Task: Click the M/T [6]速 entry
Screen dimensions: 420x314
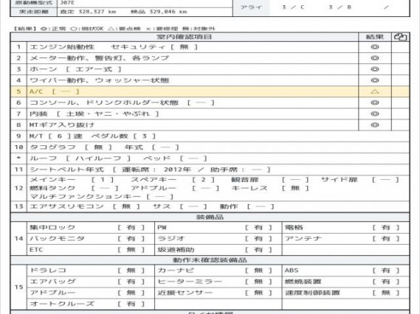Action: tap(55, 136)
